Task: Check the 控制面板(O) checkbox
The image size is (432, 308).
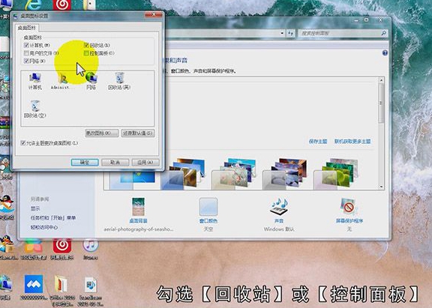Action: coord(86,53)
